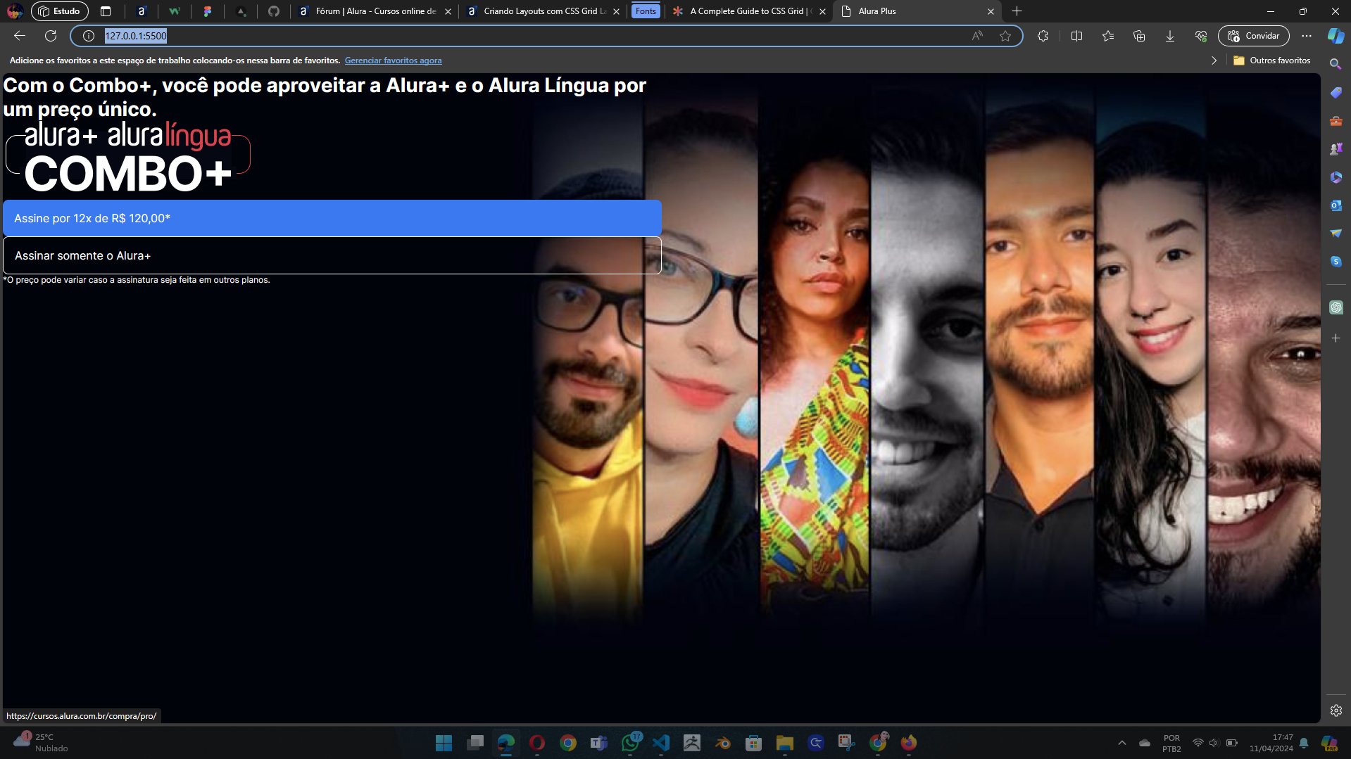Screen dimensions: 1351x759
Task: Open sidebar Drop paper plane icon
Action: tap(1336, 233)
